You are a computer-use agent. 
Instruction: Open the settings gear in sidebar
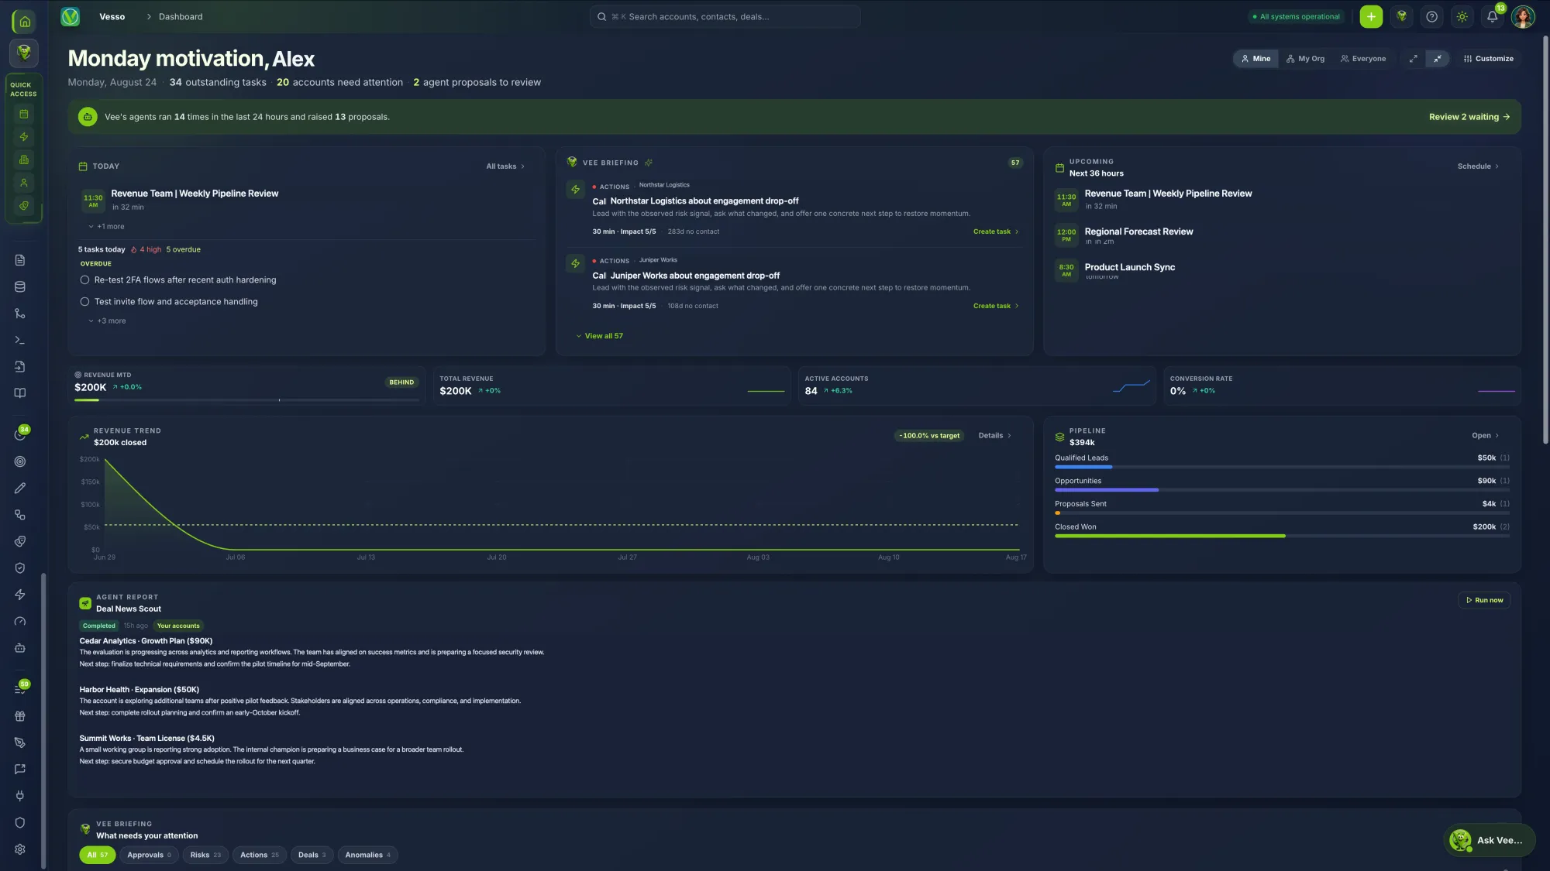point(20,849)
